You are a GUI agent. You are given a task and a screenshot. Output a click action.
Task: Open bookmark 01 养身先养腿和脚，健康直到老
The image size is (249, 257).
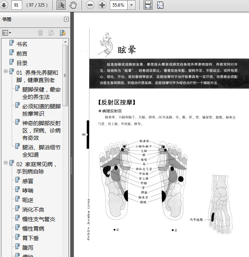point(37,77)
